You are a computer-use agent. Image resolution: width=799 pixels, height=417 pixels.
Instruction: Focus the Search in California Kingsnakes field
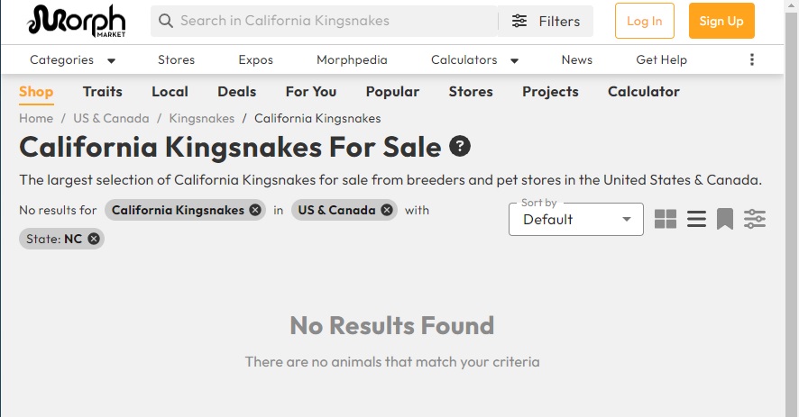[324, 21]
